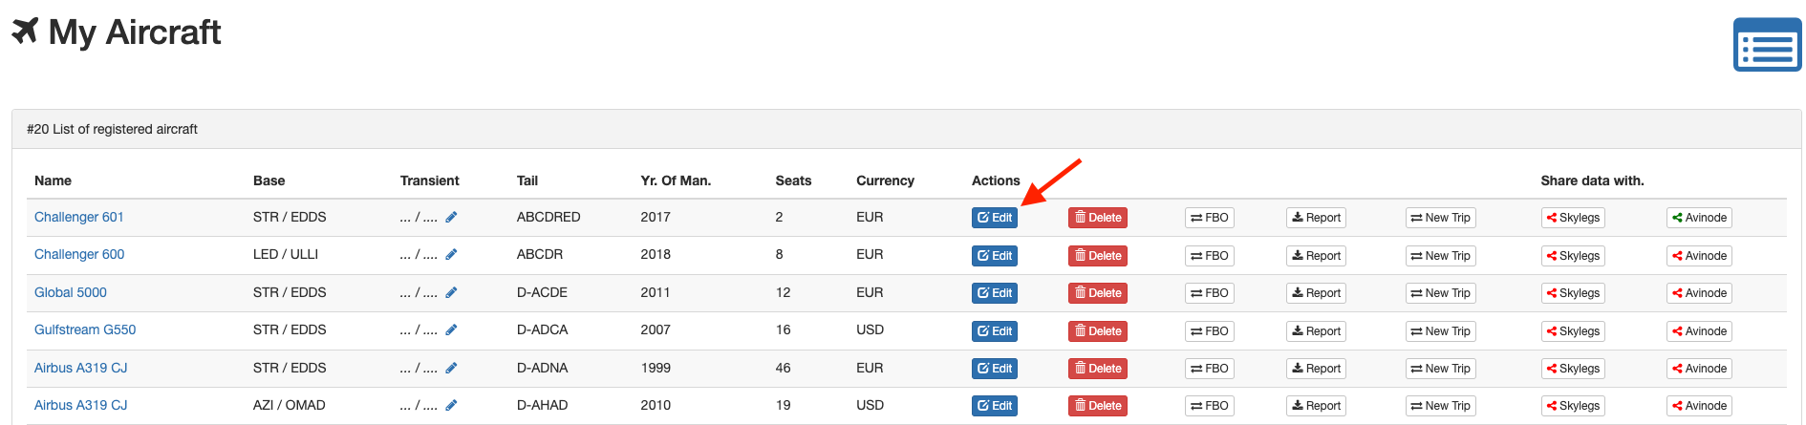Screen dimensions: 1806x425
Task: Share Challenger 600 data with Avinode
Action: (1698, 256)
